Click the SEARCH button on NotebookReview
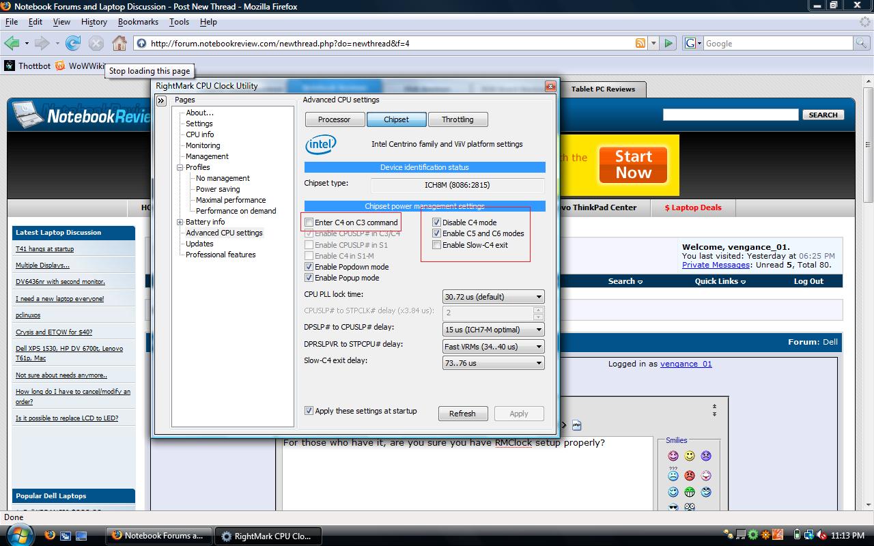The width and height of the screenshot is (874, 546). pyautogui.click(x=823, y=115)
